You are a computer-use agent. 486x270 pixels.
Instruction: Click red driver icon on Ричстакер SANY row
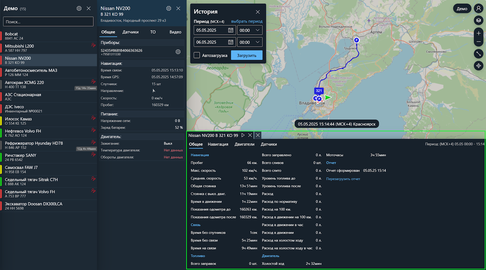93,154
